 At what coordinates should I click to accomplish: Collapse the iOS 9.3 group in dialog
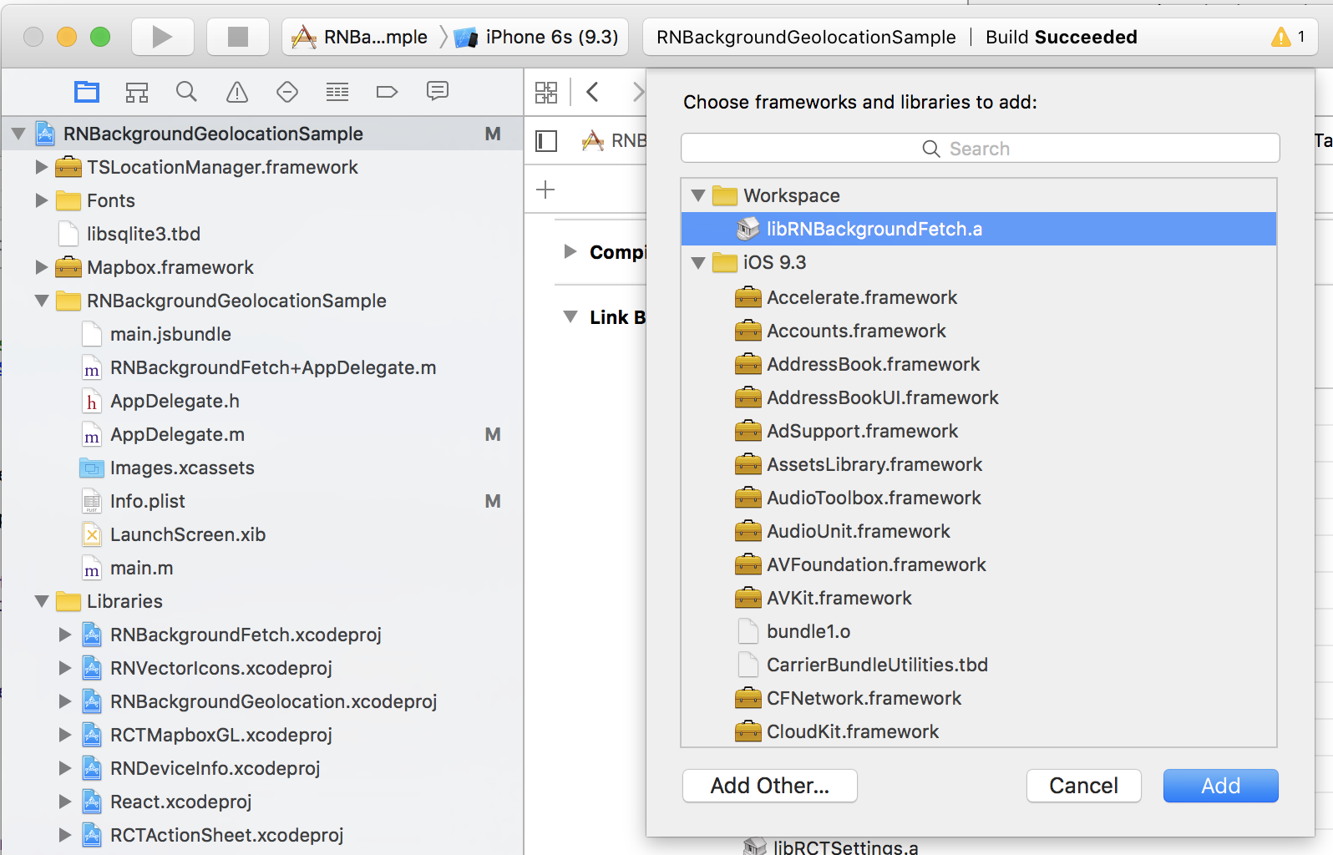coord(699,262)
